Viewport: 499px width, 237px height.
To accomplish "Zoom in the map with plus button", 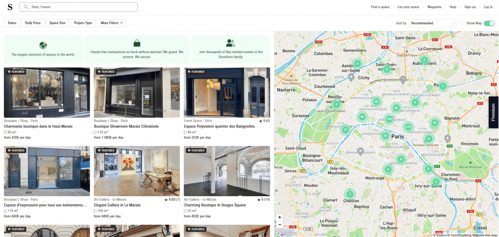I will [x=279, y=218].
